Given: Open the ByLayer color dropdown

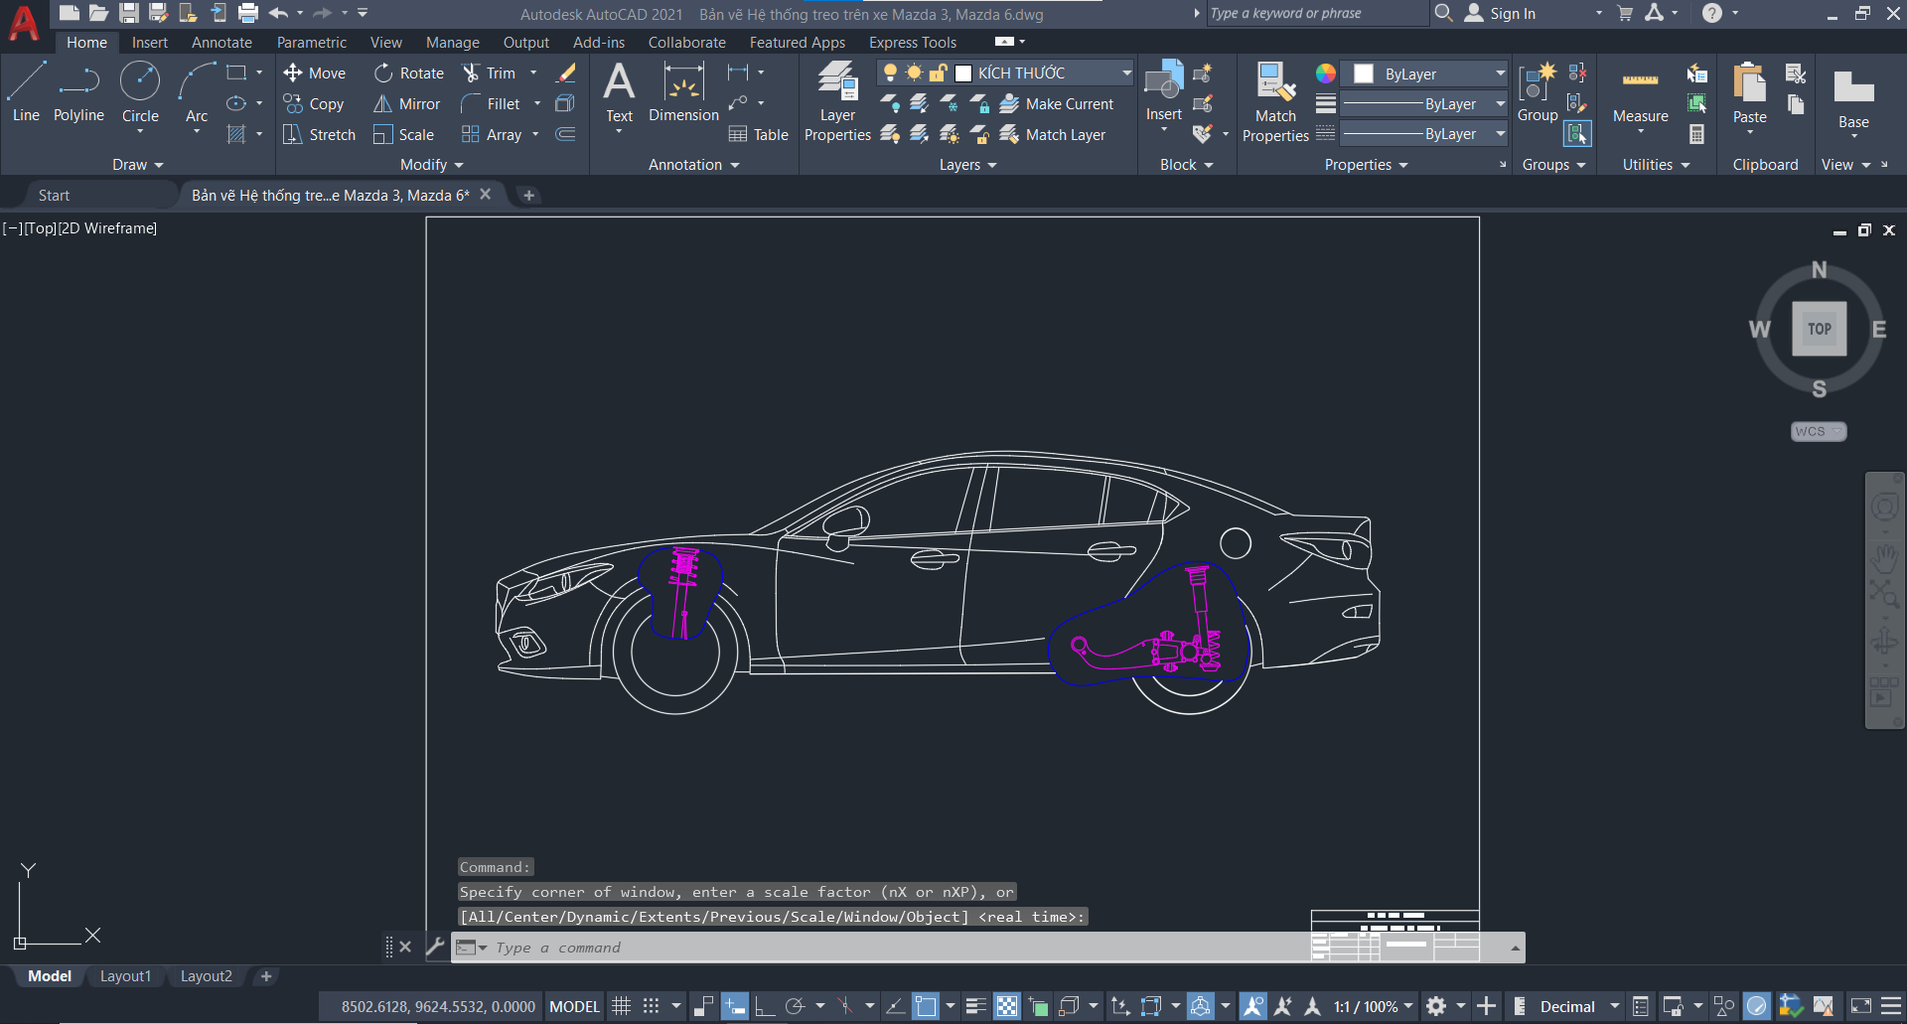Looking at the screenshot, I should [1500, 73].
